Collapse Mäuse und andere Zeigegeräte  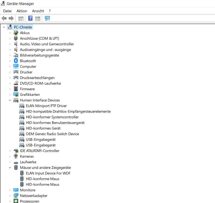point(10,168)
